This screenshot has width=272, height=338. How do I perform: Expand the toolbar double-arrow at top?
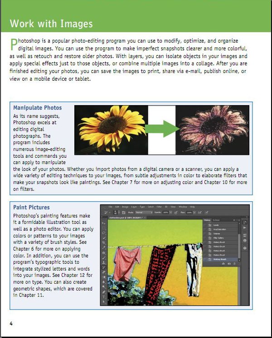(x=102, y=217)
